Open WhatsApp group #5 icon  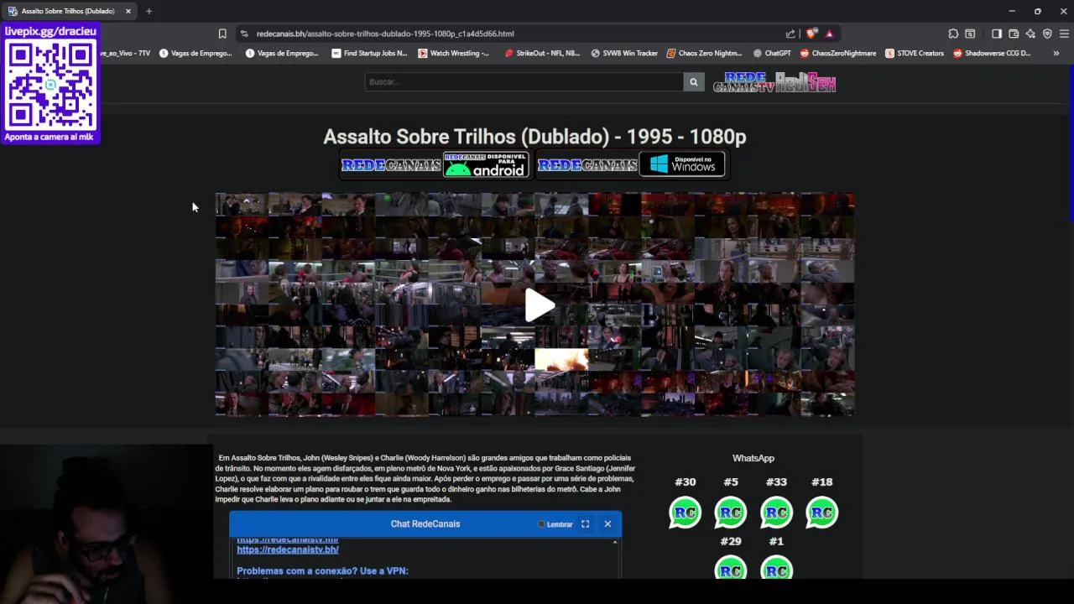click(731, 513)
